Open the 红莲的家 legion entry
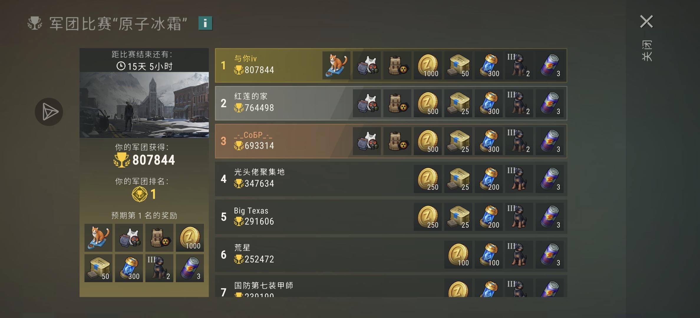The height and width of the screenshot is (318, 700). pos(391,103)
